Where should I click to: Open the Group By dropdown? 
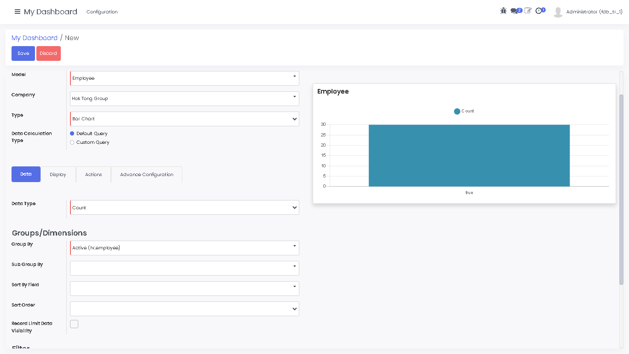point(184,248)
